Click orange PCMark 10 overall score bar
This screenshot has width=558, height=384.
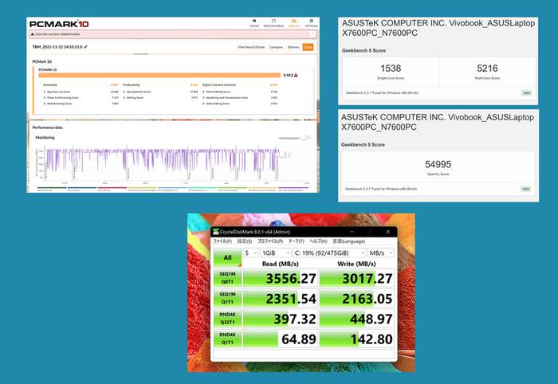(x=159, y=75)
